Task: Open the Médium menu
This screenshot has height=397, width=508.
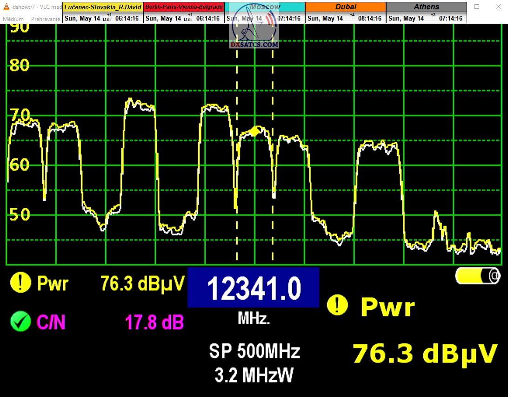Action: (13, 19)
